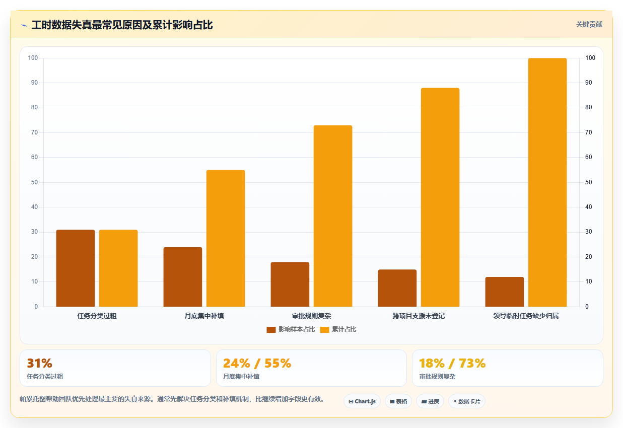
Task: Click the left axis value 100
Action: [x=33, y=58]
